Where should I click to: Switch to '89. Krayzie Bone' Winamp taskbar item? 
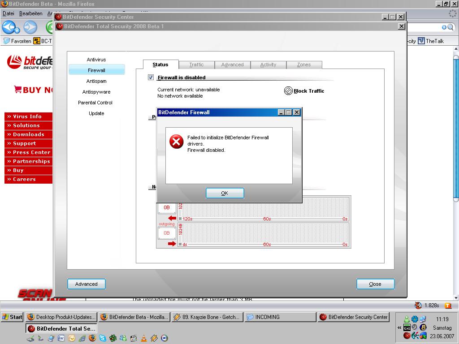tap(207, 317)
